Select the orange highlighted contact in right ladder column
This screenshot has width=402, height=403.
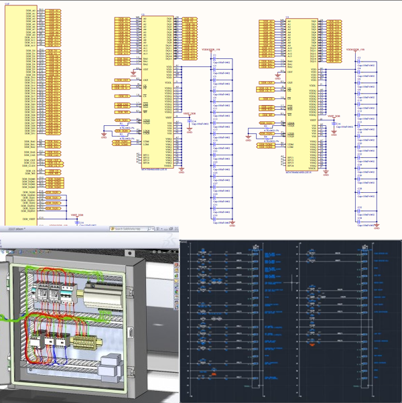312,344
